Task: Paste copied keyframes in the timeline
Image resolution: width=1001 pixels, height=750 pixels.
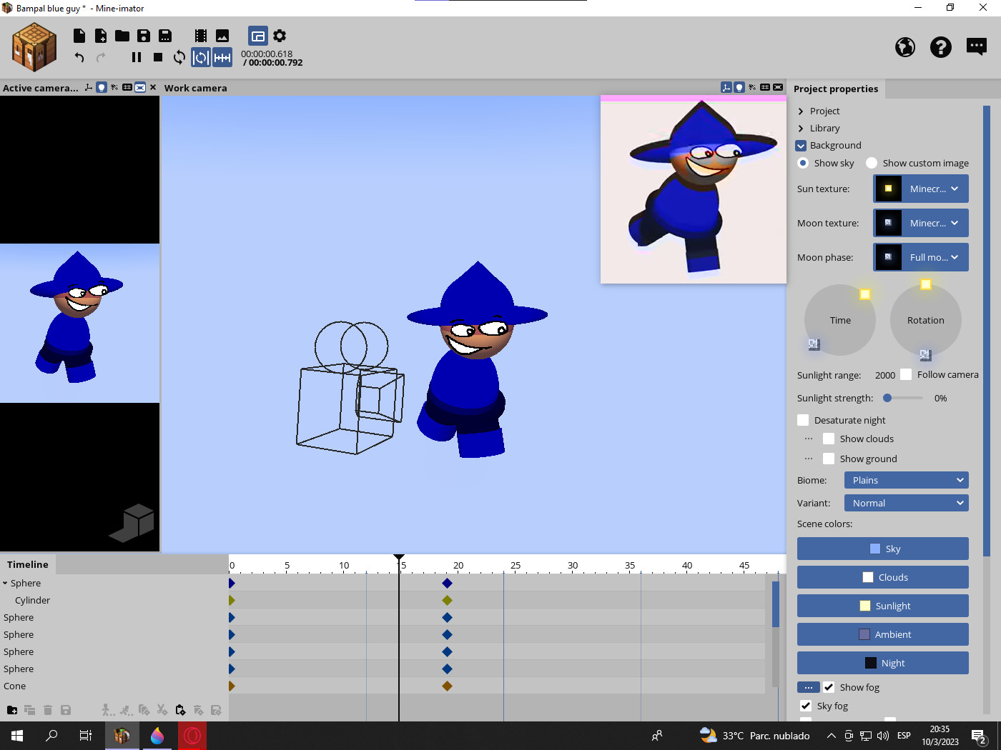Action: 180,709
